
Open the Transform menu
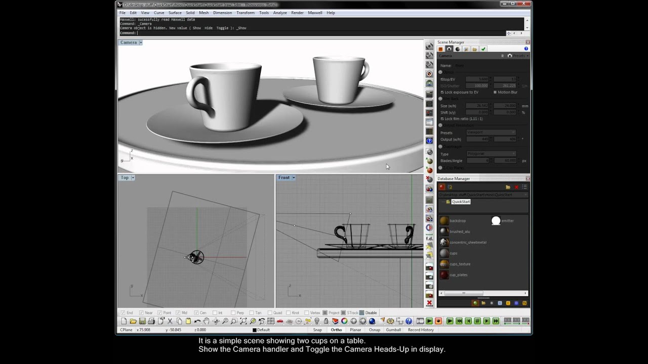[246, 13]
